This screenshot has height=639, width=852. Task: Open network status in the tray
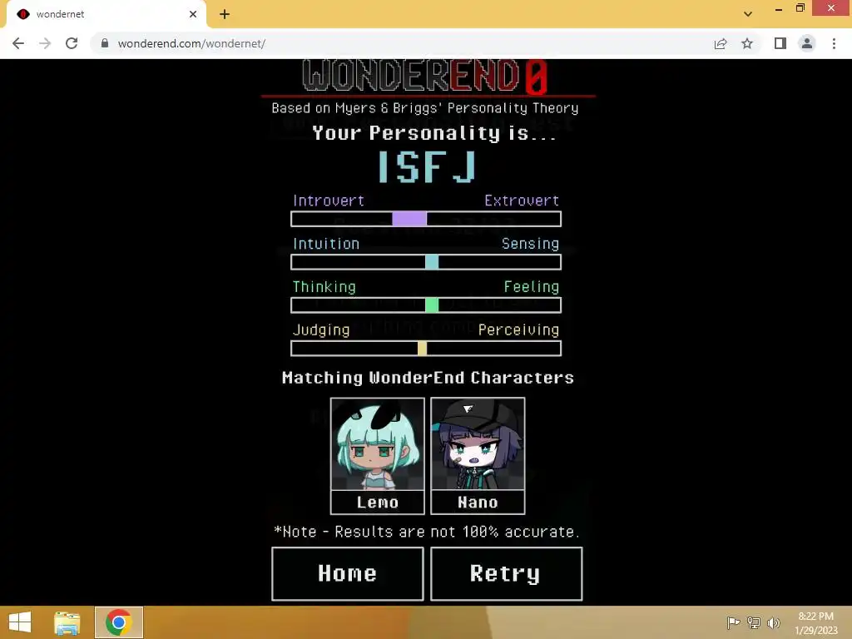coord(754,622)
